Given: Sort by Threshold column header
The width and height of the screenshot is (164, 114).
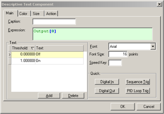Looking at the screenshot, I should click(x=23, y=48).
